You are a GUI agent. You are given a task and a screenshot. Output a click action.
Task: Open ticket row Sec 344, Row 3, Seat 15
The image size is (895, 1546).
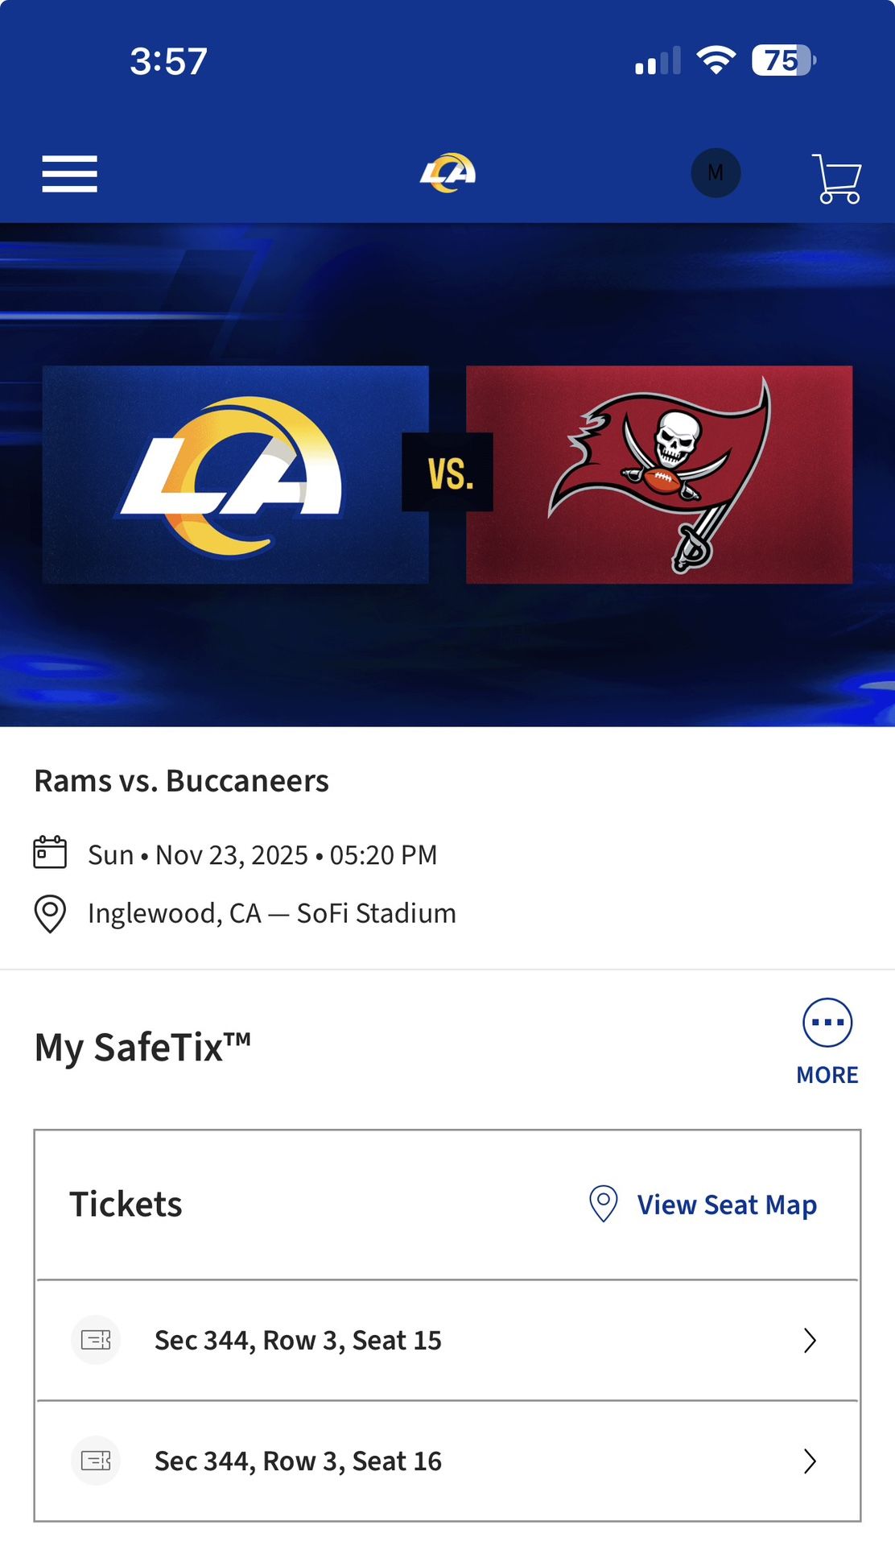pos(298,1340)
